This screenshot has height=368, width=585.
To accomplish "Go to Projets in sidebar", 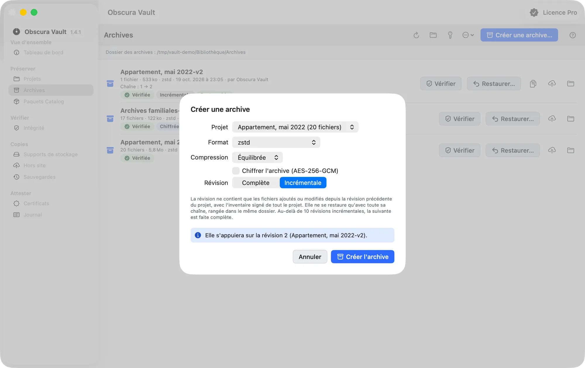I will (x=51, y=79).
